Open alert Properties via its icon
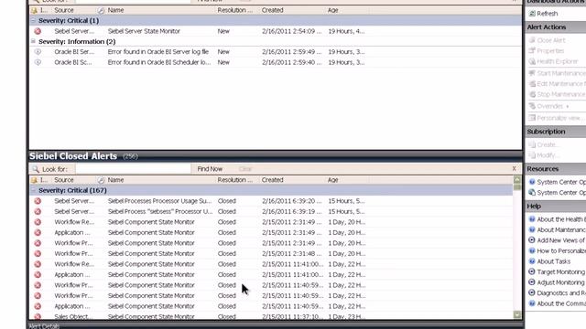Viewport: 586px width, 329px height. (x=532, y=51)
